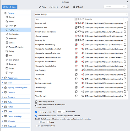The height and width of the screenshot is (131, 130).
Task: Expand the Signing and Encryption section
Action: [2, 88]
